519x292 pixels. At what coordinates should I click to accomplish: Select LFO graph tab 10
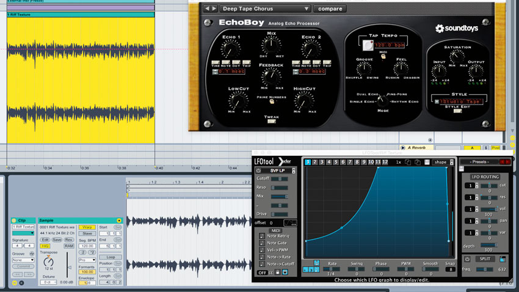371,162
